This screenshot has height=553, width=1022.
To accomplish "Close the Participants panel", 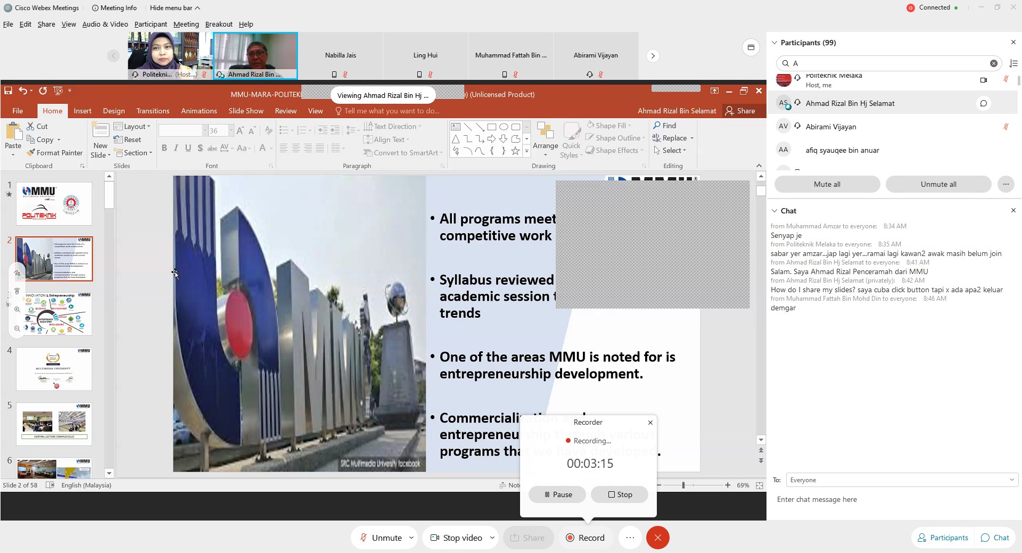I will [x=1013, y=43].
